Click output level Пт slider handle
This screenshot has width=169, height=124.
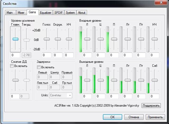(141, 80)
